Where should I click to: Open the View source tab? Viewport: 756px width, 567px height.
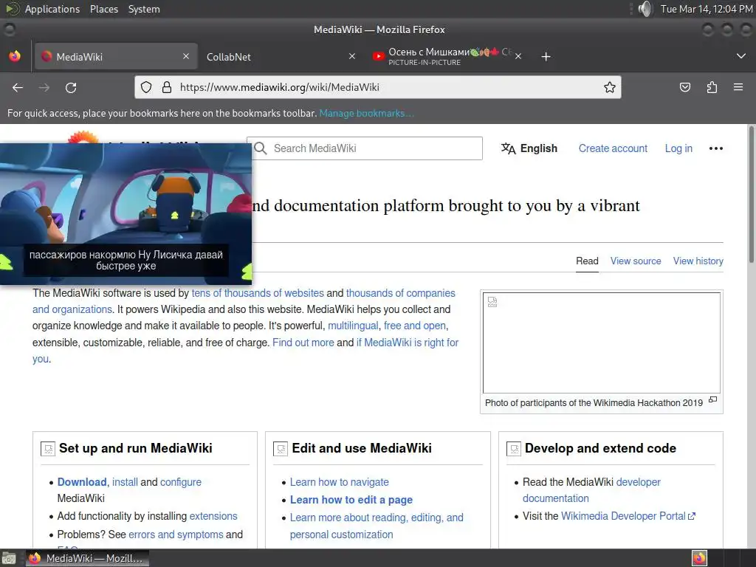coord(636,261)
